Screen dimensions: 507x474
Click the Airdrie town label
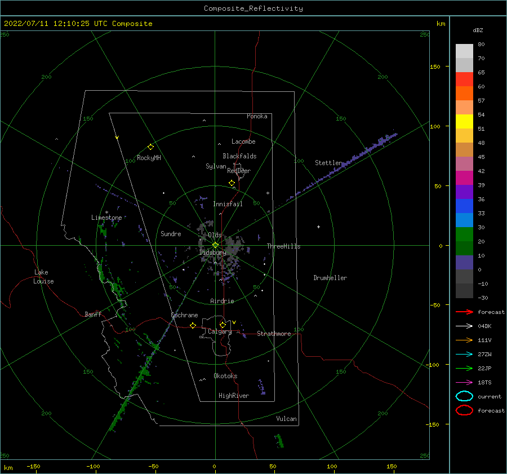point(222,301)
